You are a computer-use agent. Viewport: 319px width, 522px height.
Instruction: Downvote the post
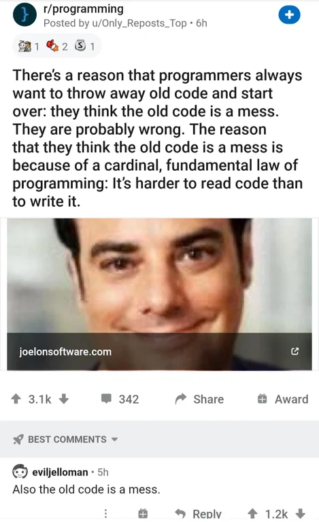tap(63, 399)
